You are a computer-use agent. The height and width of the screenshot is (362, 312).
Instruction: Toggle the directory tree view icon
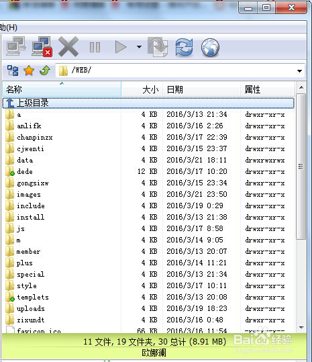pos(13,71)
